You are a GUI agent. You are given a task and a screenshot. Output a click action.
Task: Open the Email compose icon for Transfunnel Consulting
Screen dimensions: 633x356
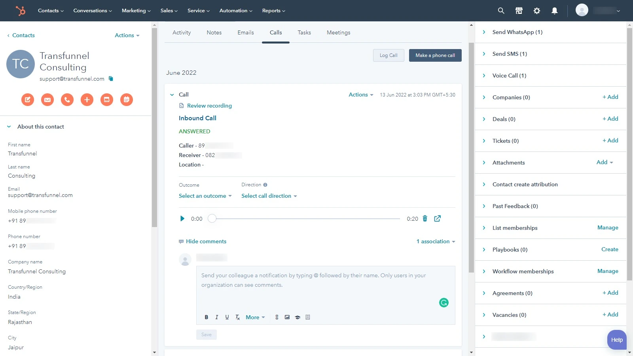tap(47, 100)
